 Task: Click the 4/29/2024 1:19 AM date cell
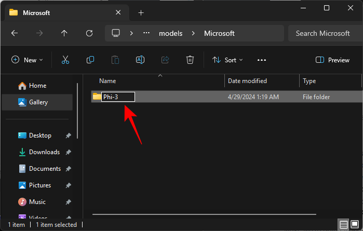point(253,97)
